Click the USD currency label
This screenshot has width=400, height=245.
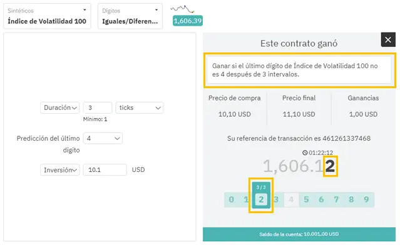pyautogui.click(x=138, y=169)
